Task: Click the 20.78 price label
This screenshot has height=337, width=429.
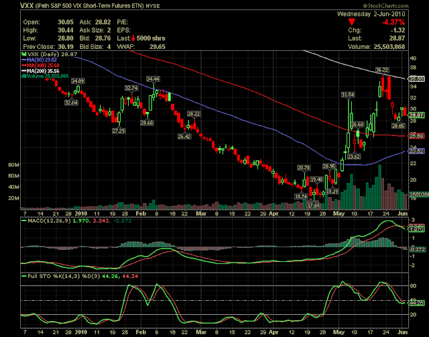Action: pyautogui.click(x=304, y=167)
